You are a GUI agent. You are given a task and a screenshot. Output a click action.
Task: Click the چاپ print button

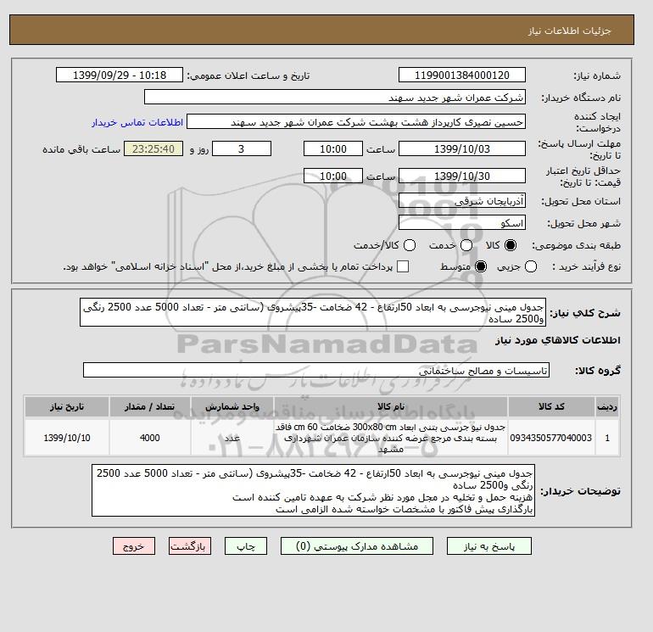(246, 546)
